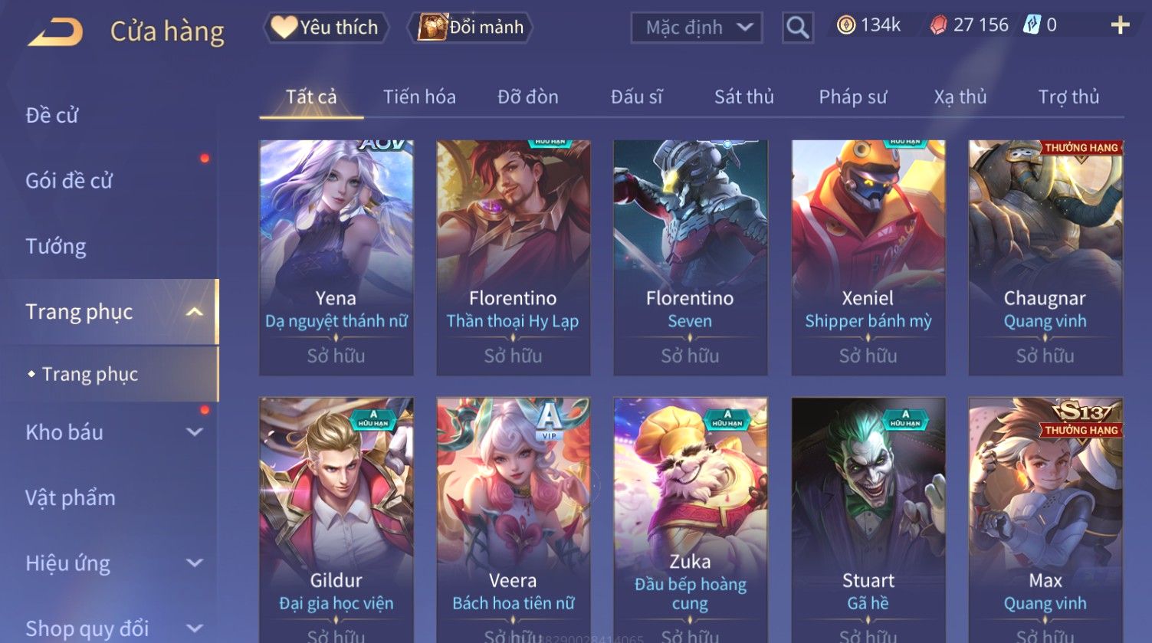Screen dimensions: 1152x643
Task: Select the Pháp sư filter tab
Action: tap(852, 97)
